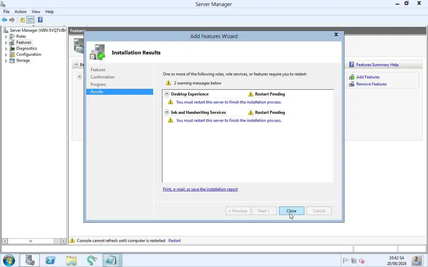Click the Configuration node icon

tap(12, 54)
